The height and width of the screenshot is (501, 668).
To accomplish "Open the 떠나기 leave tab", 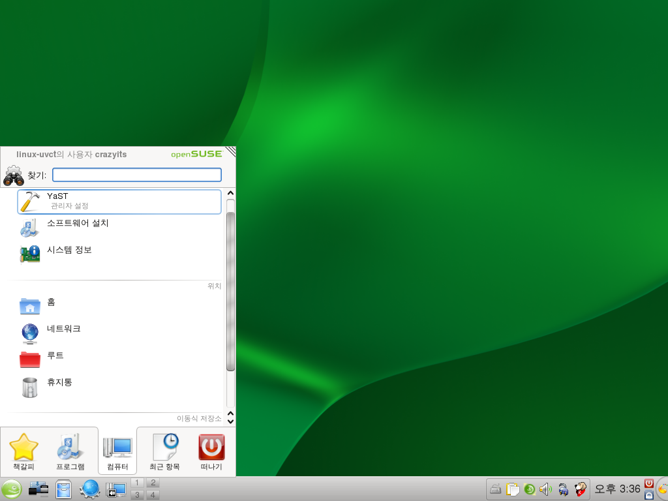I will (x=211, y=451).
